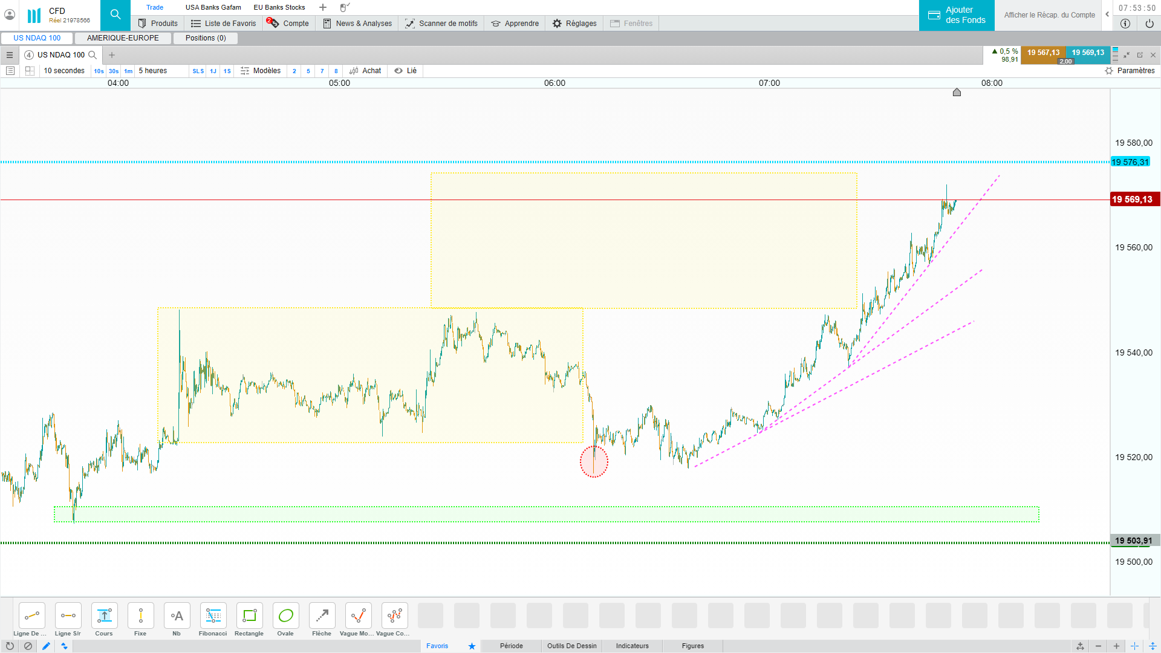This screenshot has height=653, width=1161.
Task: Choose the Ovale shape tool
Action: point(285,616)
